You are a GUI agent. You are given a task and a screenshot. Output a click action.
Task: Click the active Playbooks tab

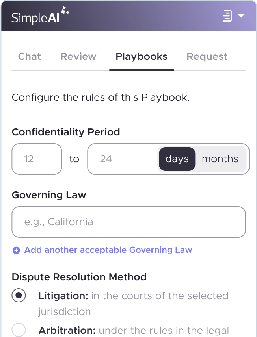pos(142,56)
